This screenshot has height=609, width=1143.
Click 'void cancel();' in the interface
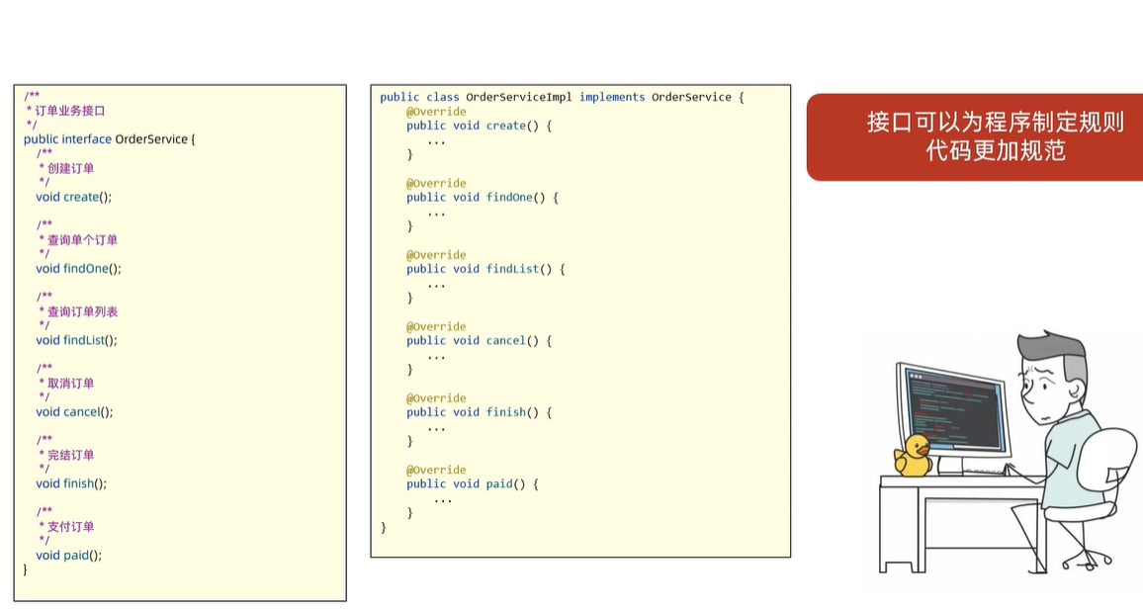tap(74, 412)
